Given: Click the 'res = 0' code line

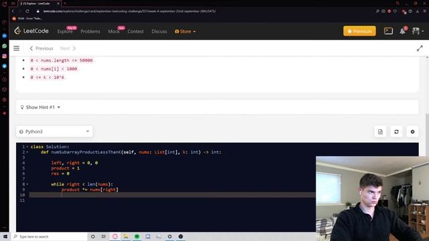Looking at the screenshot, I should [x=60, y=173].
